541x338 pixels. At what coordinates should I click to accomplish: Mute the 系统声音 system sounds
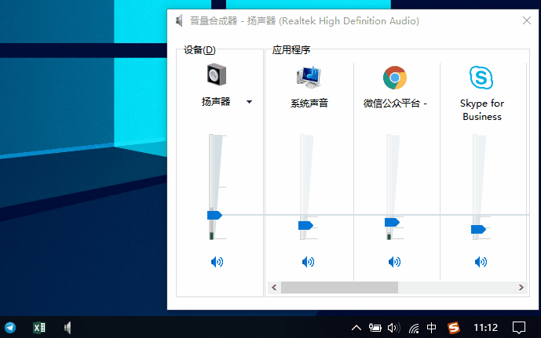(308, 262)
